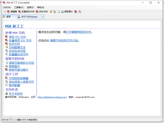Open the 帮助(B) menu
The width and height of the screenshot is (164, 123).
[x=41, y=7]
